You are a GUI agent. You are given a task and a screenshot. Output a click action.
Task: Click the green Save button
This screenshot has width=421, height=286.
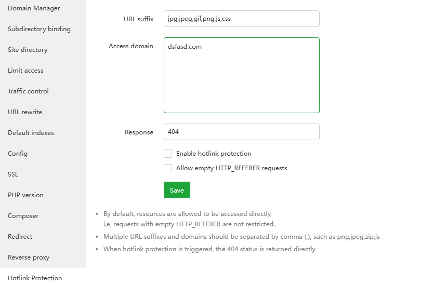[x=177, y=190]
